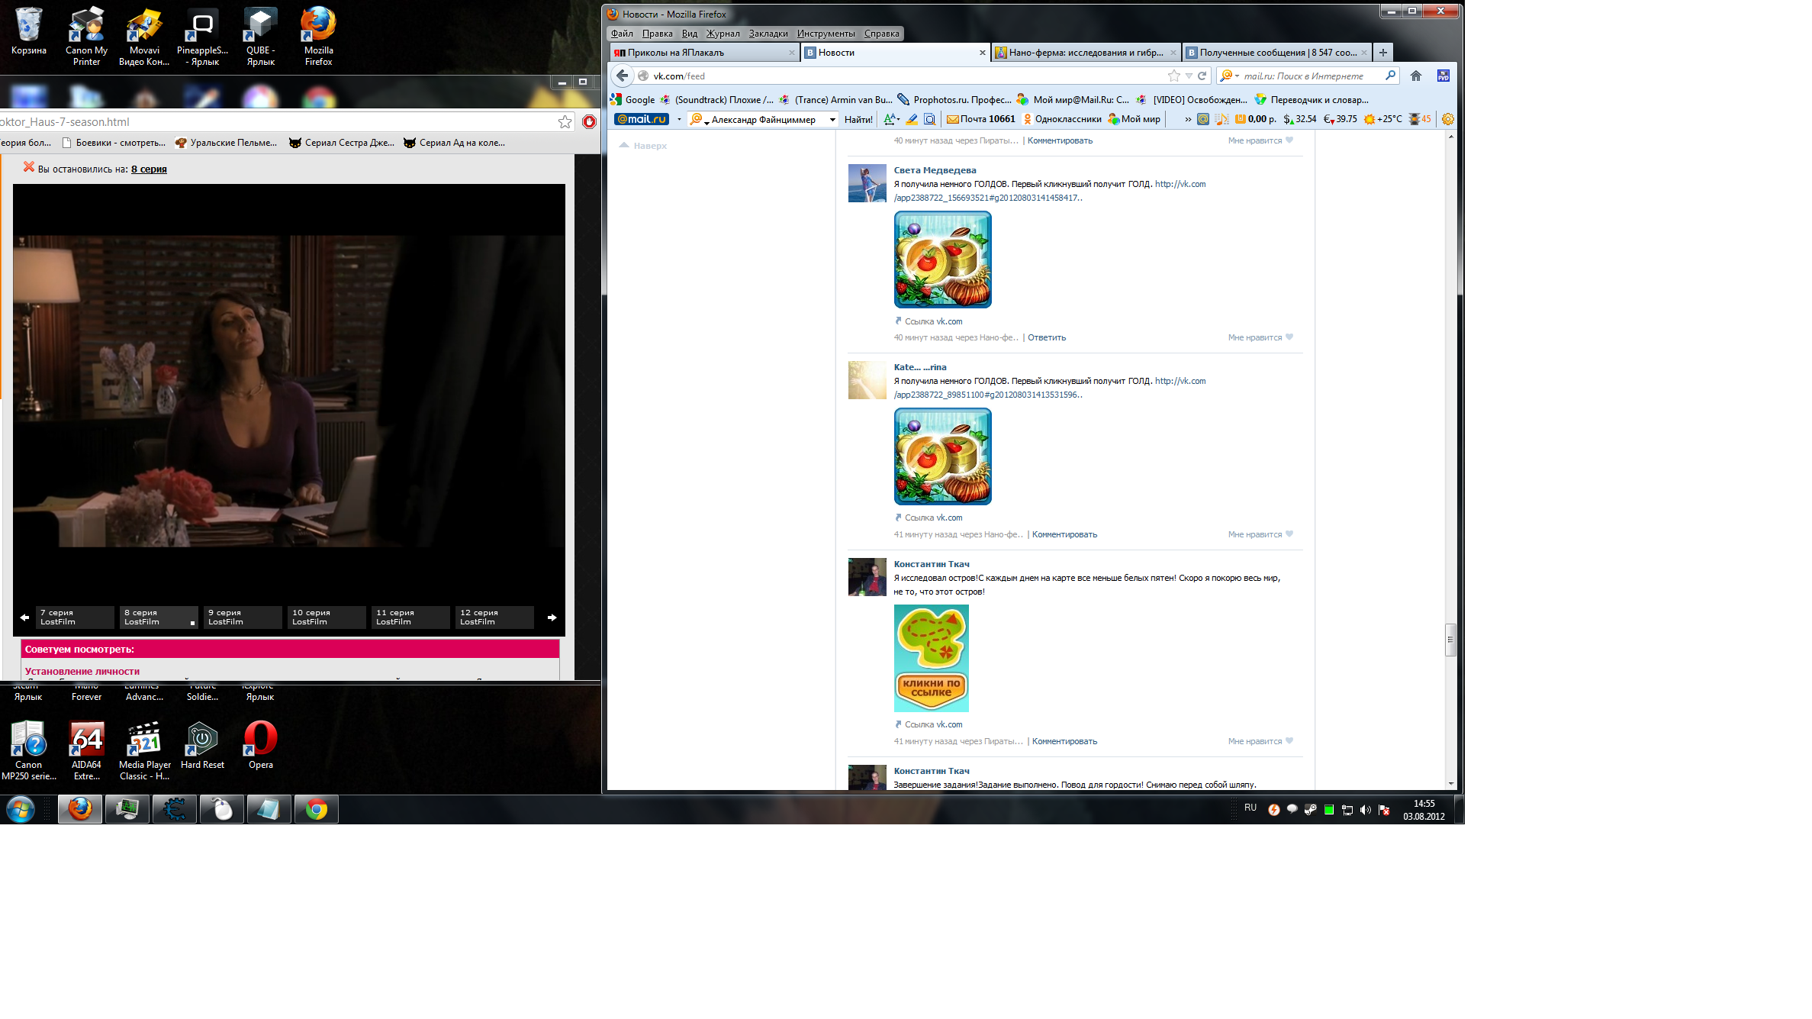Click the dollar 32.54 currency rate

coord(1300,119)
